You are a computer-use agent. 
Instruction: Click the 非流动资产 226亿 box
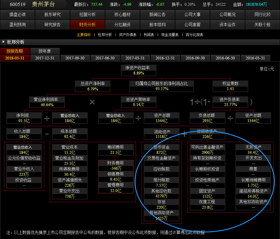point(207,134)
